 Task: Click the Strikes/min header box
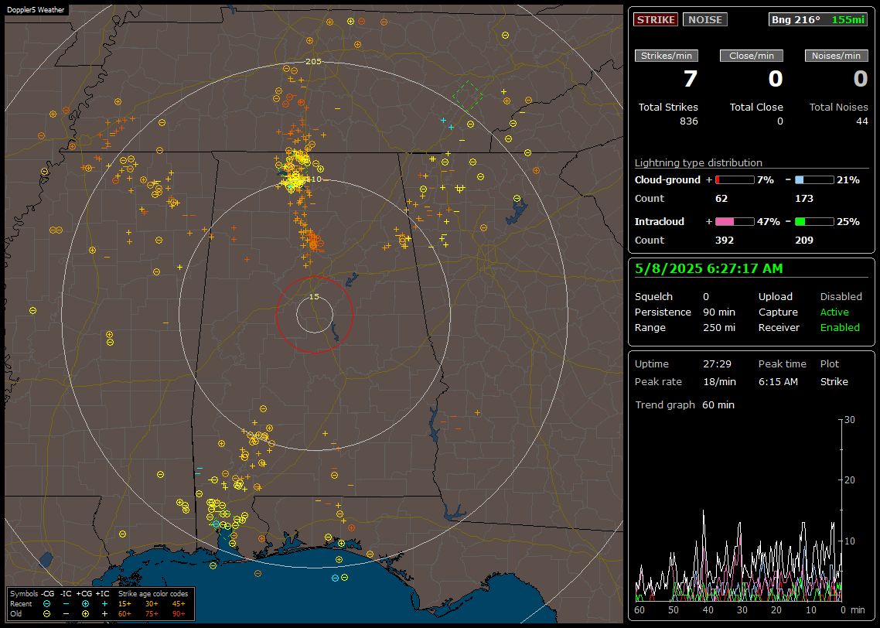666,56
